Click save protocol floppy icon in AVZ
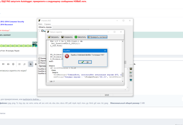The height and width of the screenshot is (125, 183). [131, 69]
